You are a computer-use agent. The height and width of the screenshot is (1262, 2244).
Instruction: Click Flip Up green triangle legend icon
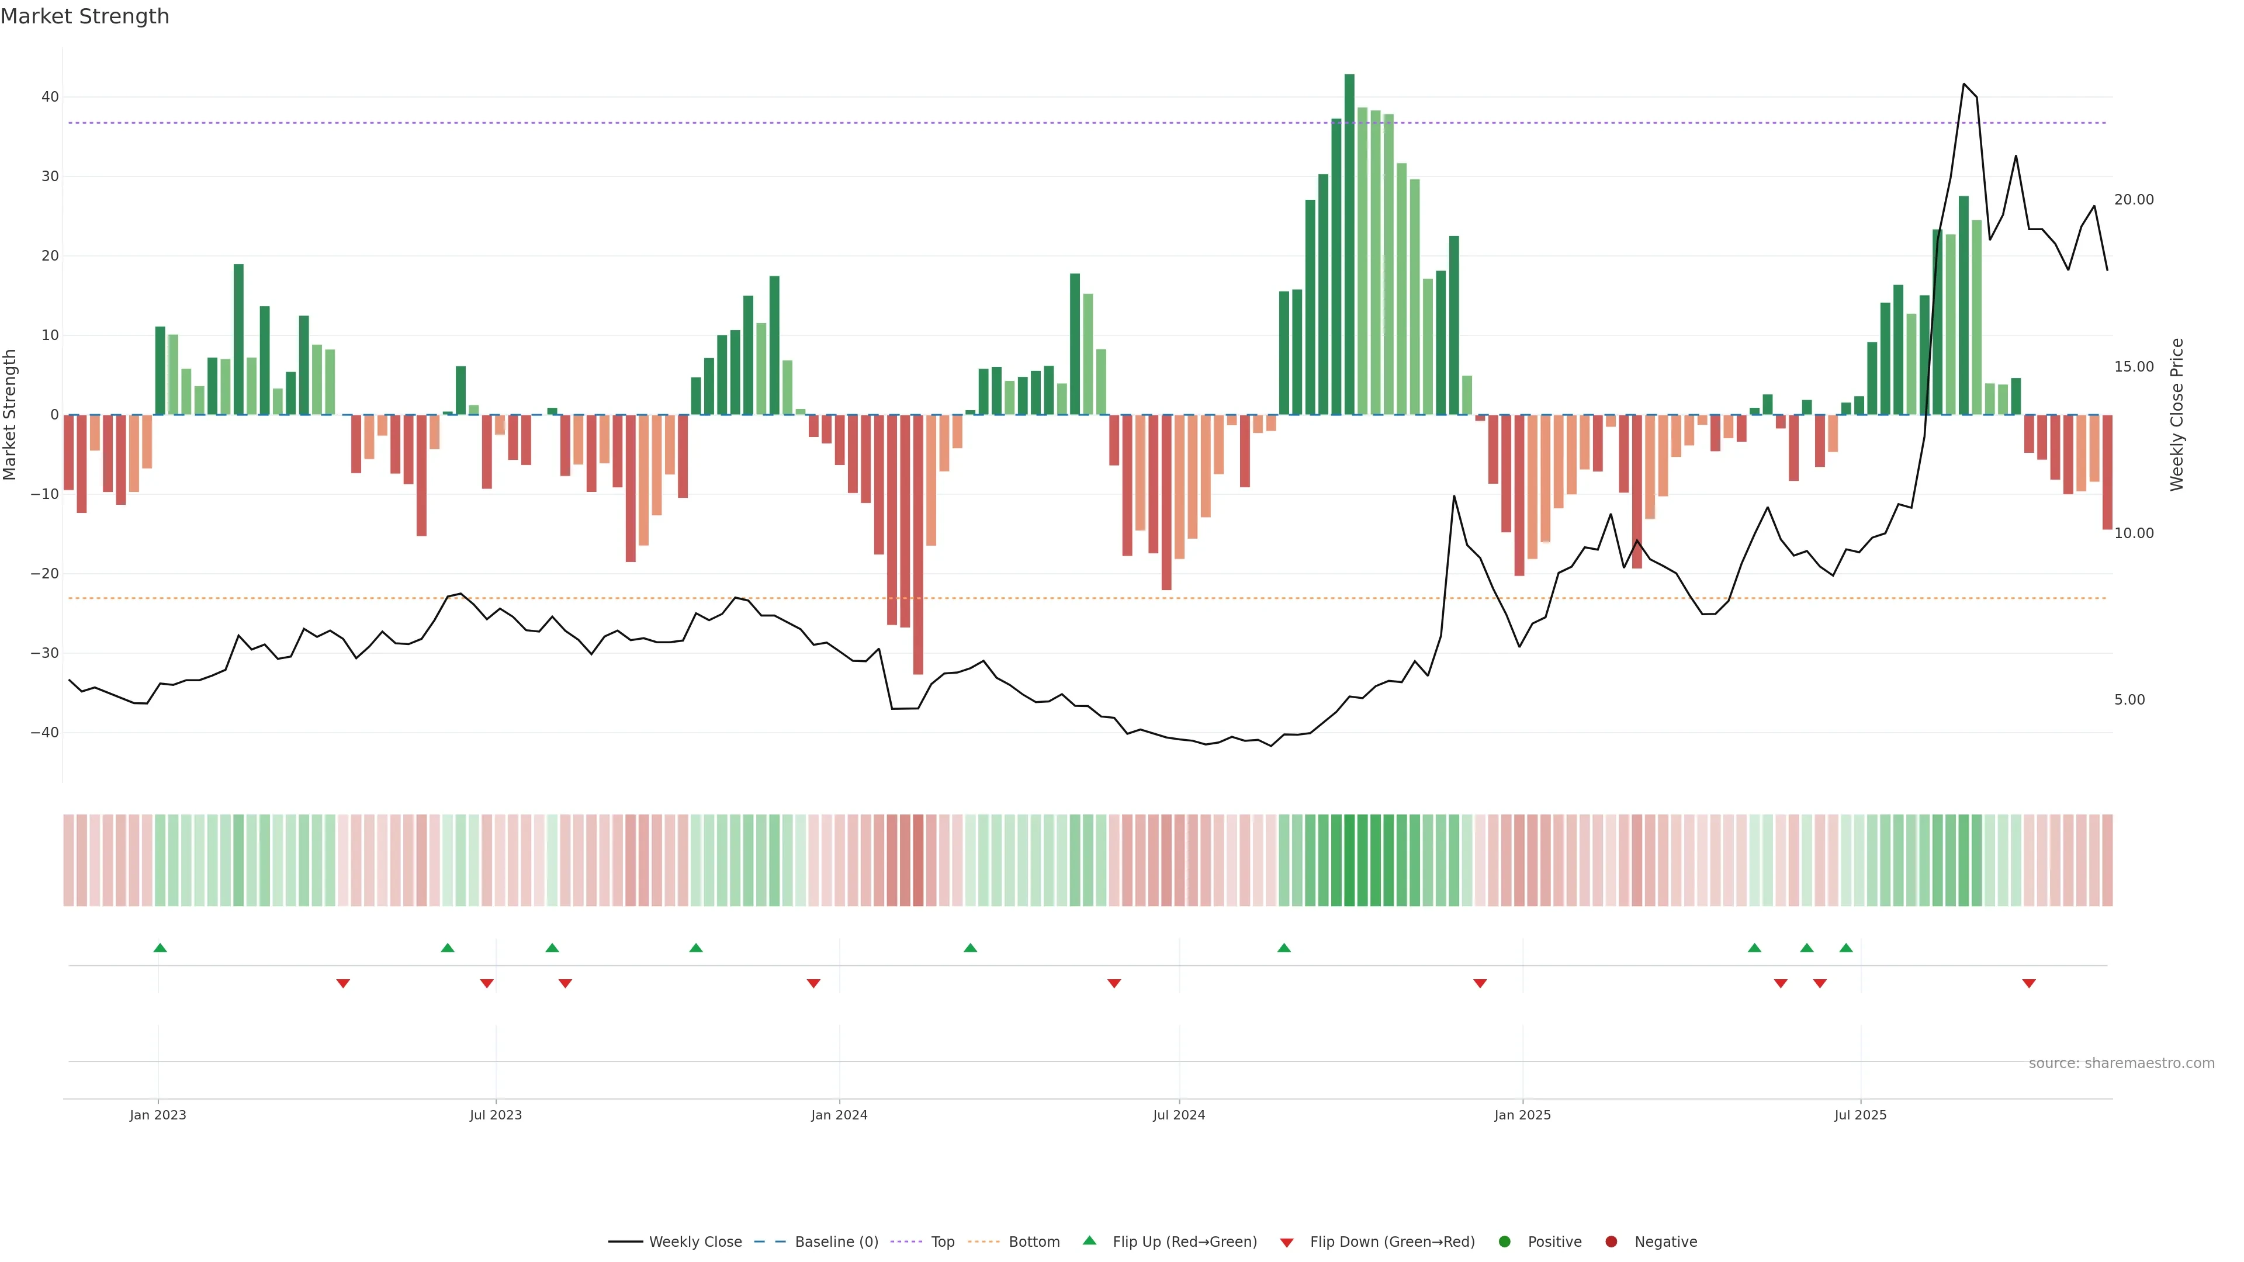1089,1240
